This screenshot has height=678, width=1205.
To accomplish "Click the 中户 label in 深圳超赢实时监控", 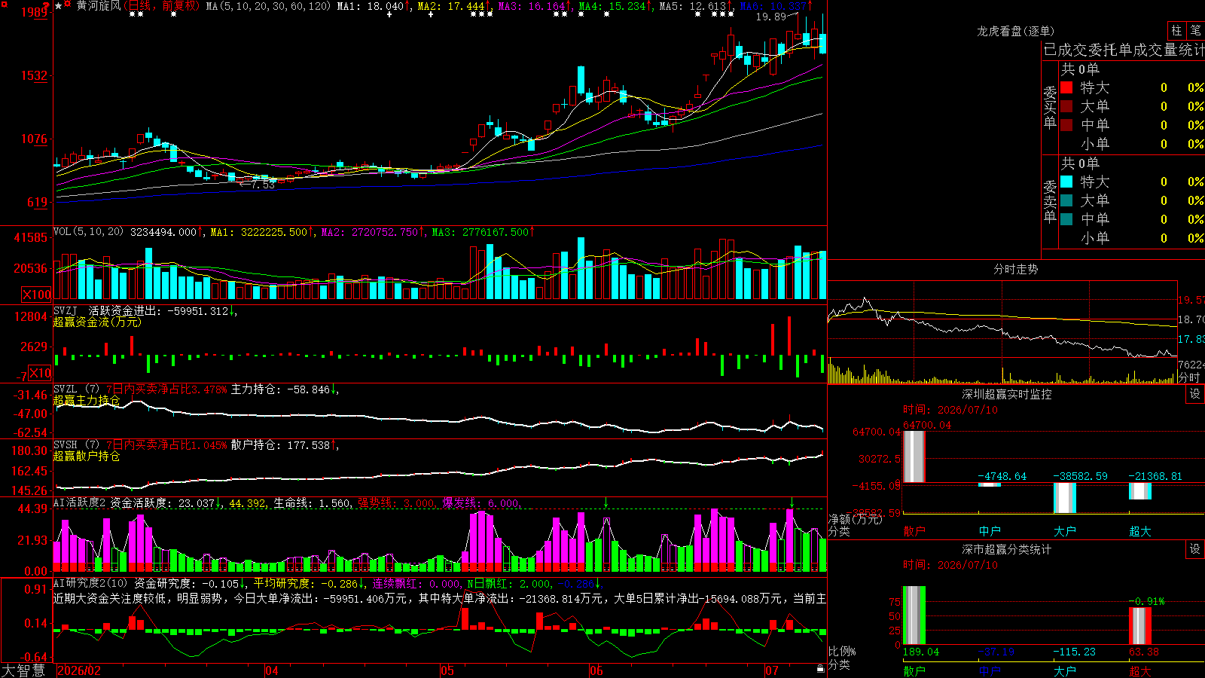I will point(990,531).
